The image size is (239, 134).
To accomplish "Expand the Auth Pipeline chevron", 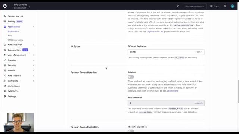I will (33, 76).
